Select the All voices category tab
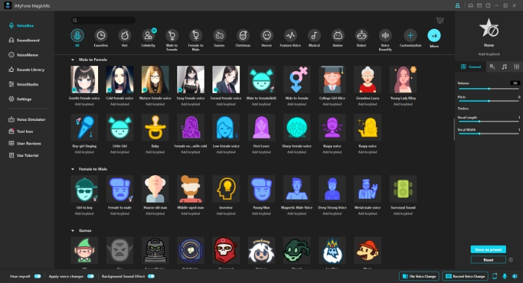 pos(77,35)
